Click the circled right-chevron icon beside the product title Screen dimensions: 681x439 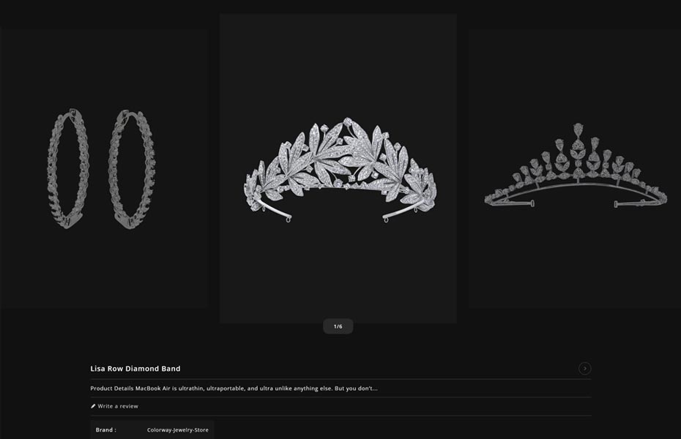[x=584, y=368]
